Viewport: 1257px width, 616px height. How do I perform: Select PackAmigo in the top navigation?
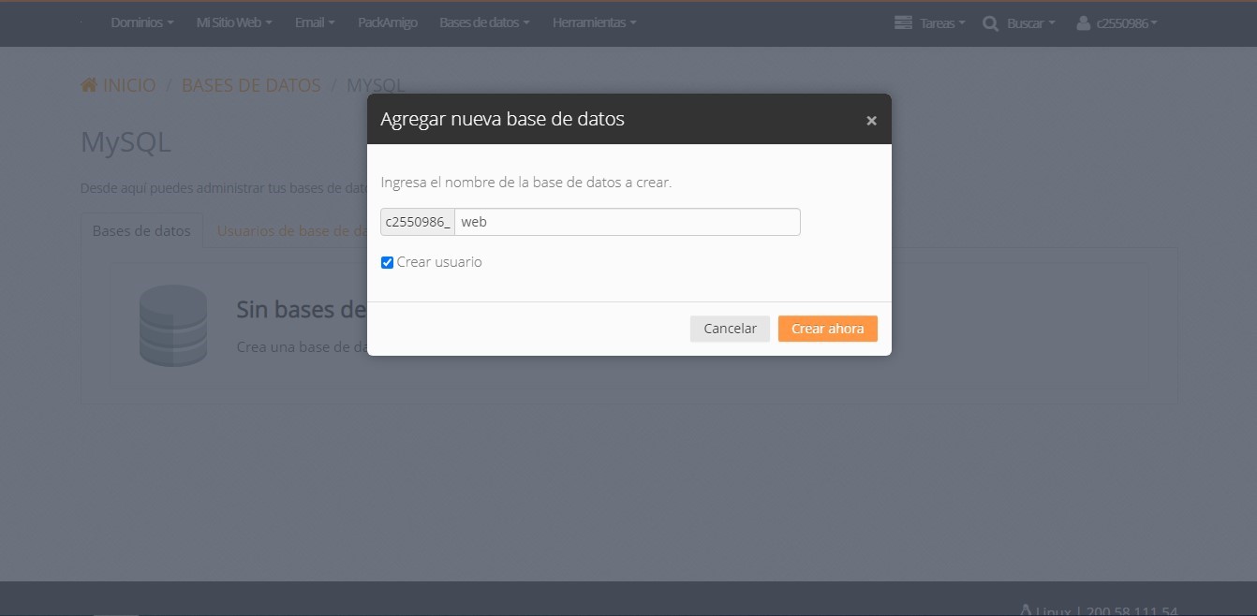tap(388, 22)
